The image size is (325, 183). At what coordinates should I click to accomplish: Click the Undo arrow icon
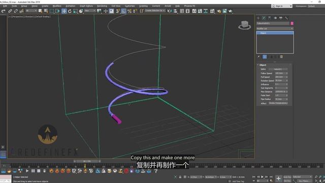tap(4, 11)
